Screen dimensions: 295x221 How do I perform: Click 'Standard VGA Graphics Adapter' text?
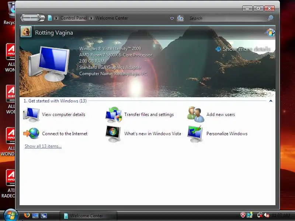coord(110,67)
